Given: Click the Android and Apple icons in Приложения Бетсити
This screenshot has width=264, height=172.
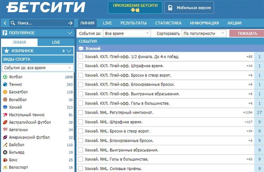Looking at the screenshot, I should pos(135,10).
